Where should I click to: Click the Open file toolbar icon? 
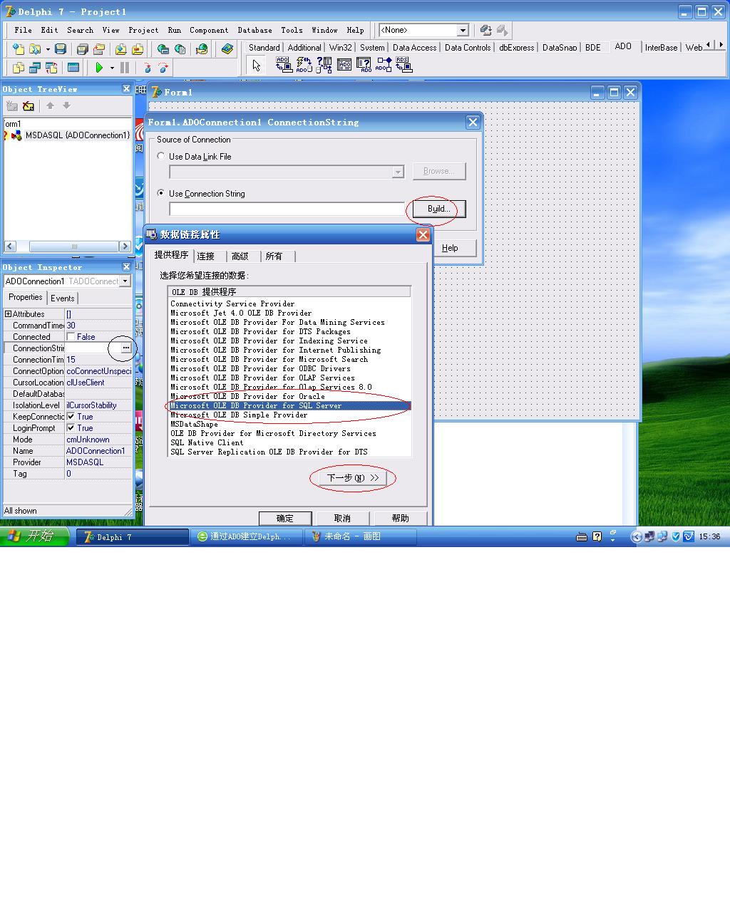point(34,49)
